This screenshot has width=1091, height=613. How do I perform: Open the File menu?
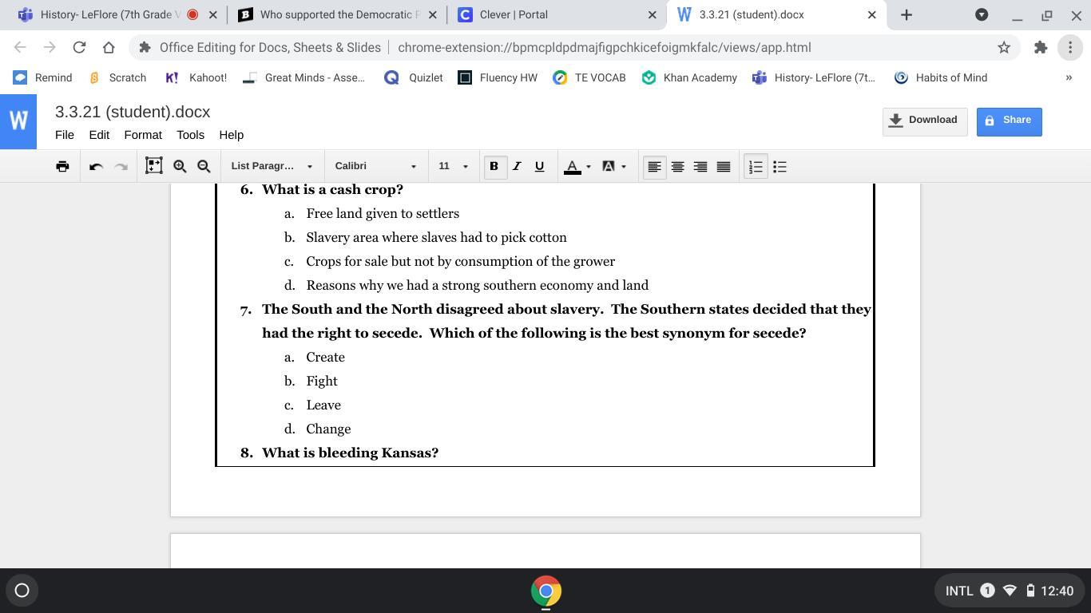click(65, 135)
